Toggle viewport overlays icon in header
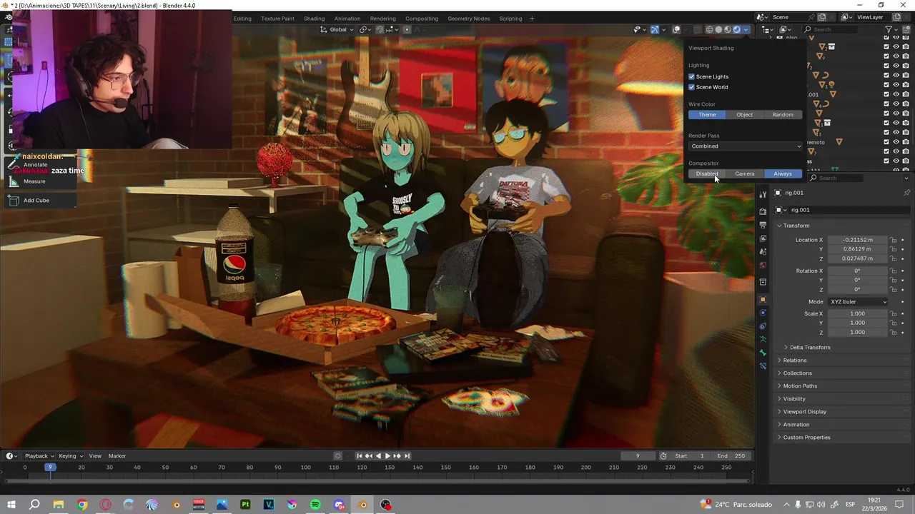Viewport: 915px width, 514px height. 676,29
